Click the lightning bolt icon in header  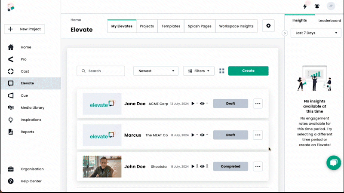click(305, 6)
